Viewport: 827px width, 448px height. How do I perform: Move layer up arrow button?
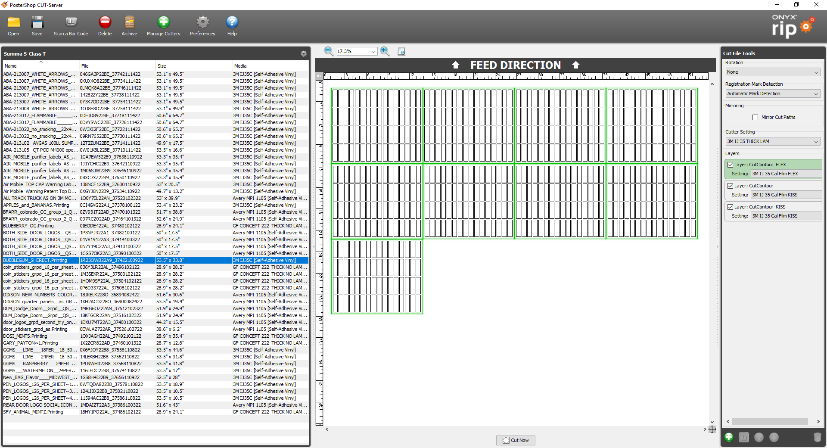(x=759, y=437)
